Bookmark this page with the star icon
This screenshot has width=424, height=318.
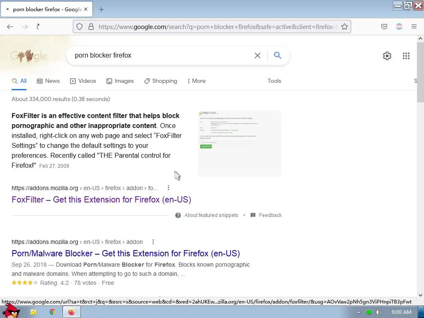[344, 26]
